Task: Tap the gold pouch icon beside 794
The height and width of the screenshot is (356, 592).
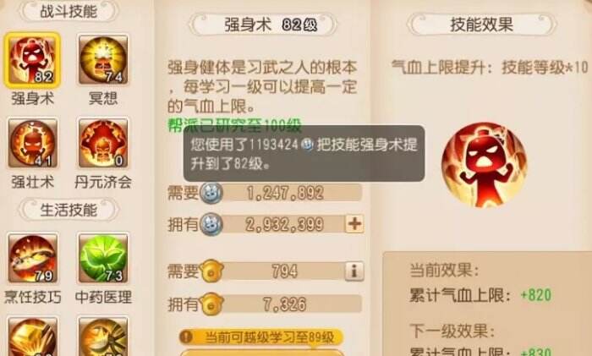Action: click(x=211, y=271)
